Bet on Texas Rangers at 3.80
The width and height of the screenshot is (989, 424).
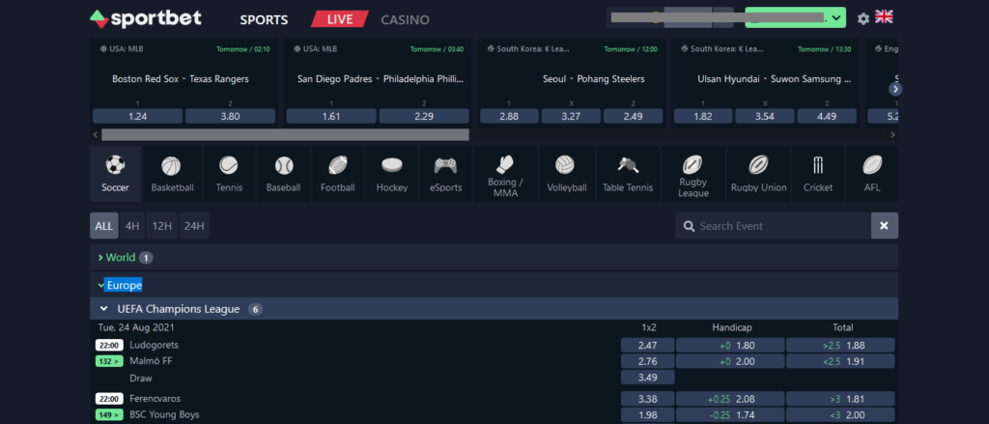tap(230, 116)
